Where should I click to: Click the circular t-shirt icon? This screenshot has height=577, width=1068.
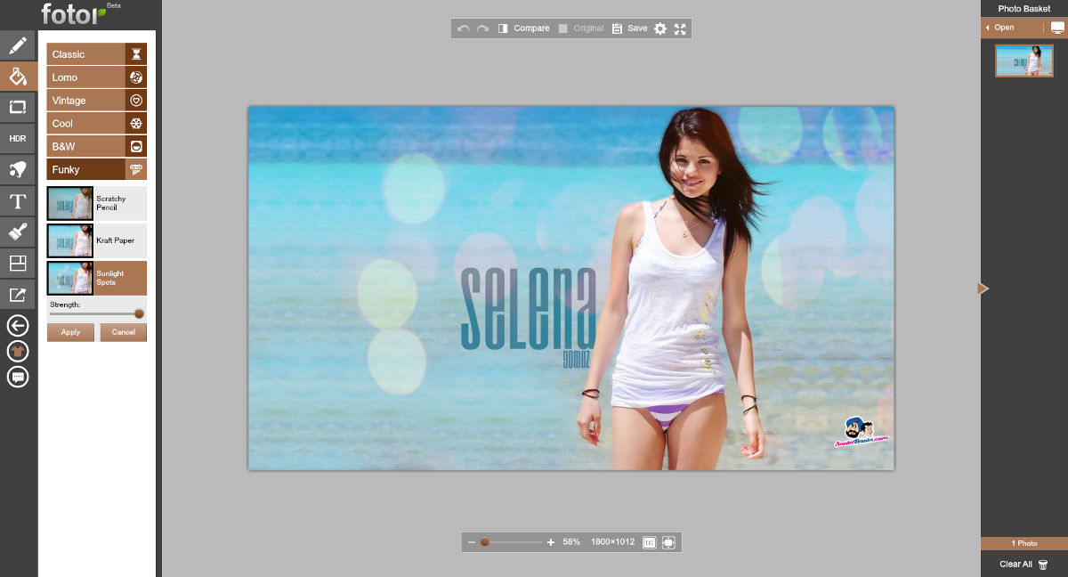[x=18, y=352]
